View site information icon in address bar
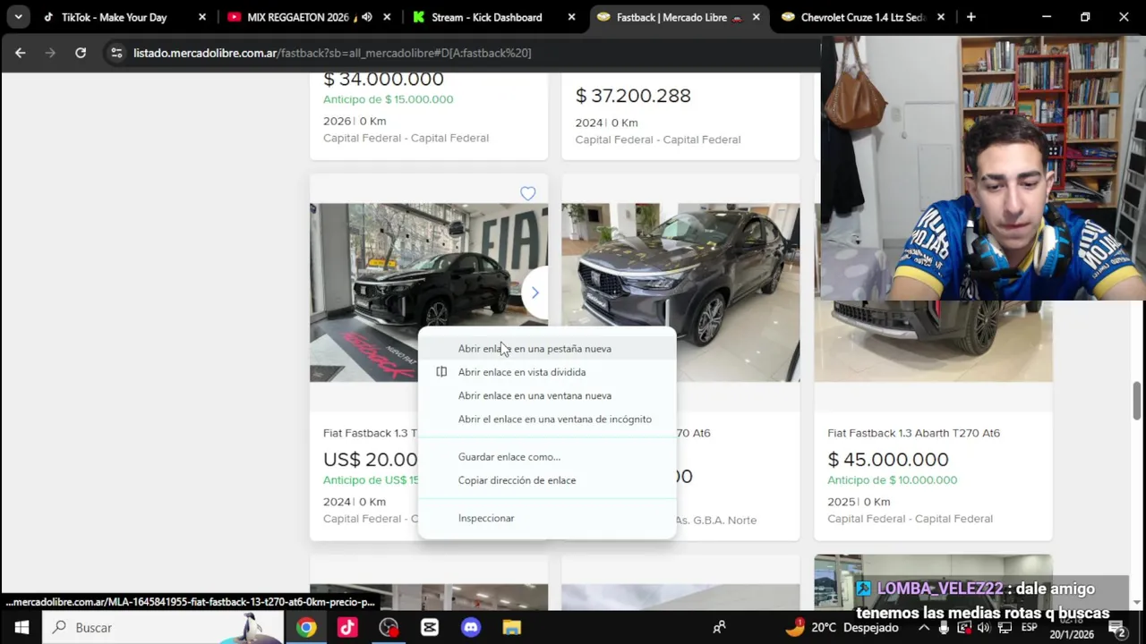 click(x=116, y=53)
